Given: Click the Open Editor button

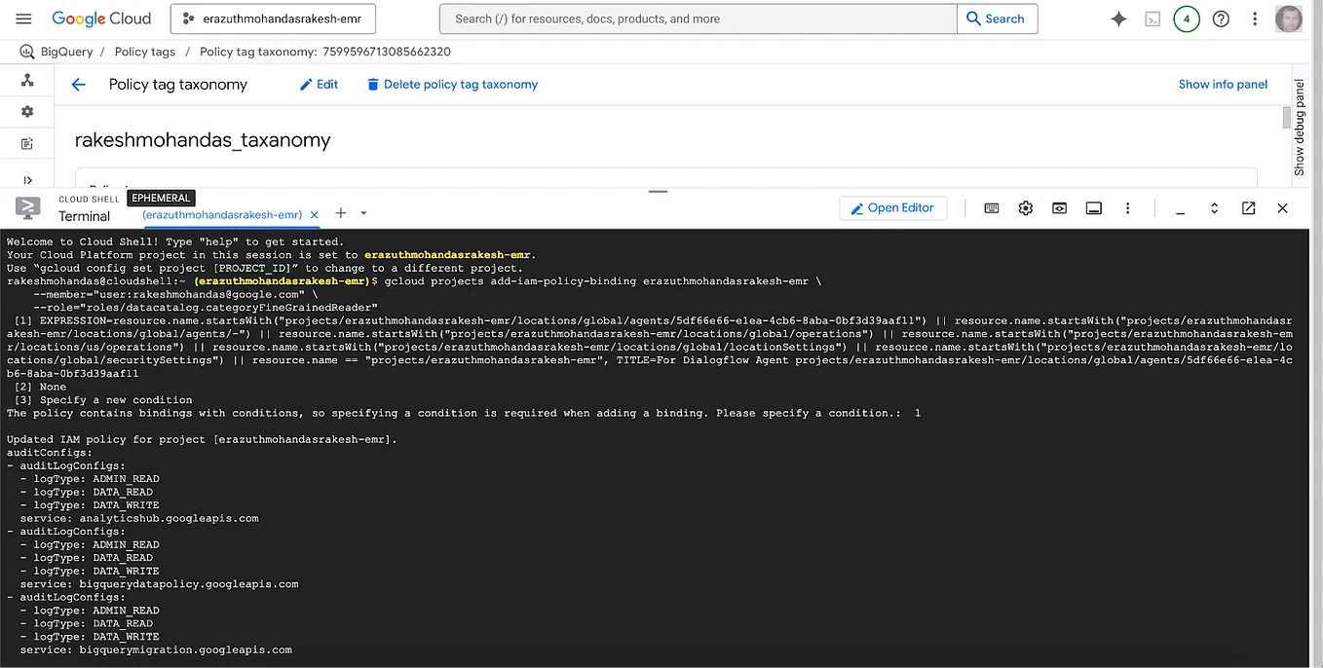Looking at the screenshot, I should point(893,207).
